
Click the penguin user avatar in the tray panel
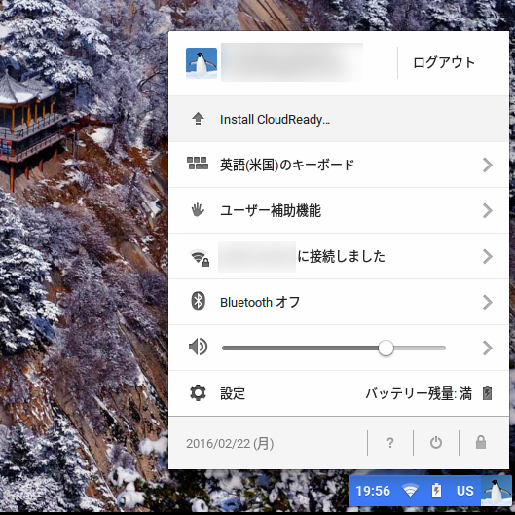[202, 63]
